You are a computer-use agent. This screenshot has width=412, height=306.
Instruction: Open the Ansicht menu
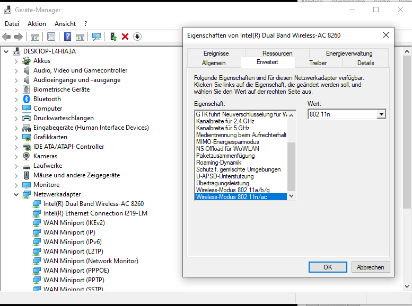[x=65, y=24]
